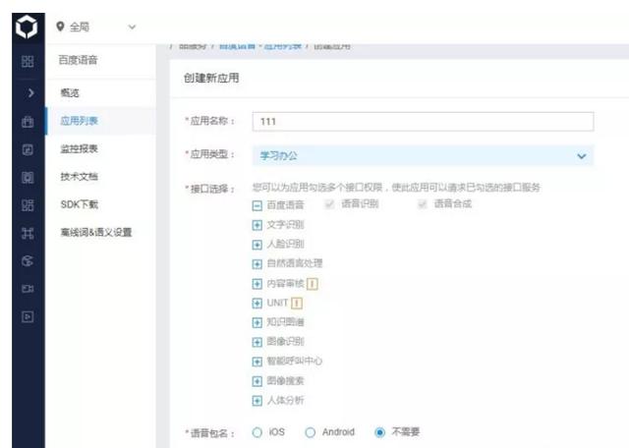
Task: Click the warning icon next to UNIT
Action: coord(297,304)
